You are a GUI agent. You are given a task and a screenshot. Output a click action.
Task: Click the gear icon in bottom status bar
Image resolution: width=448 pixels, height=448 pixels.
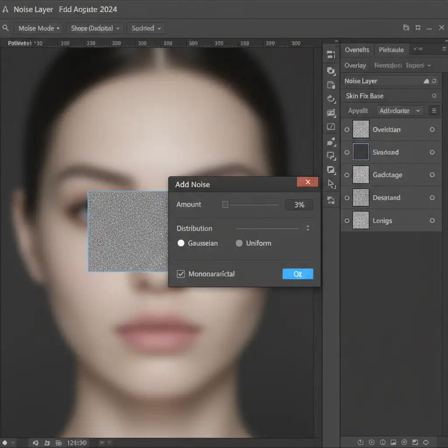tap(35, 443)
